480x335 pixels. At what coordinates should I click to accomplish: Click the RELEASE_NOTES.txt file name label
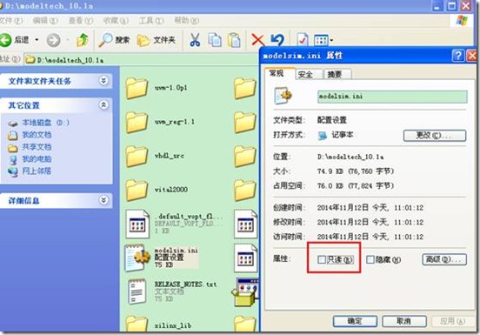coord(185,285)
